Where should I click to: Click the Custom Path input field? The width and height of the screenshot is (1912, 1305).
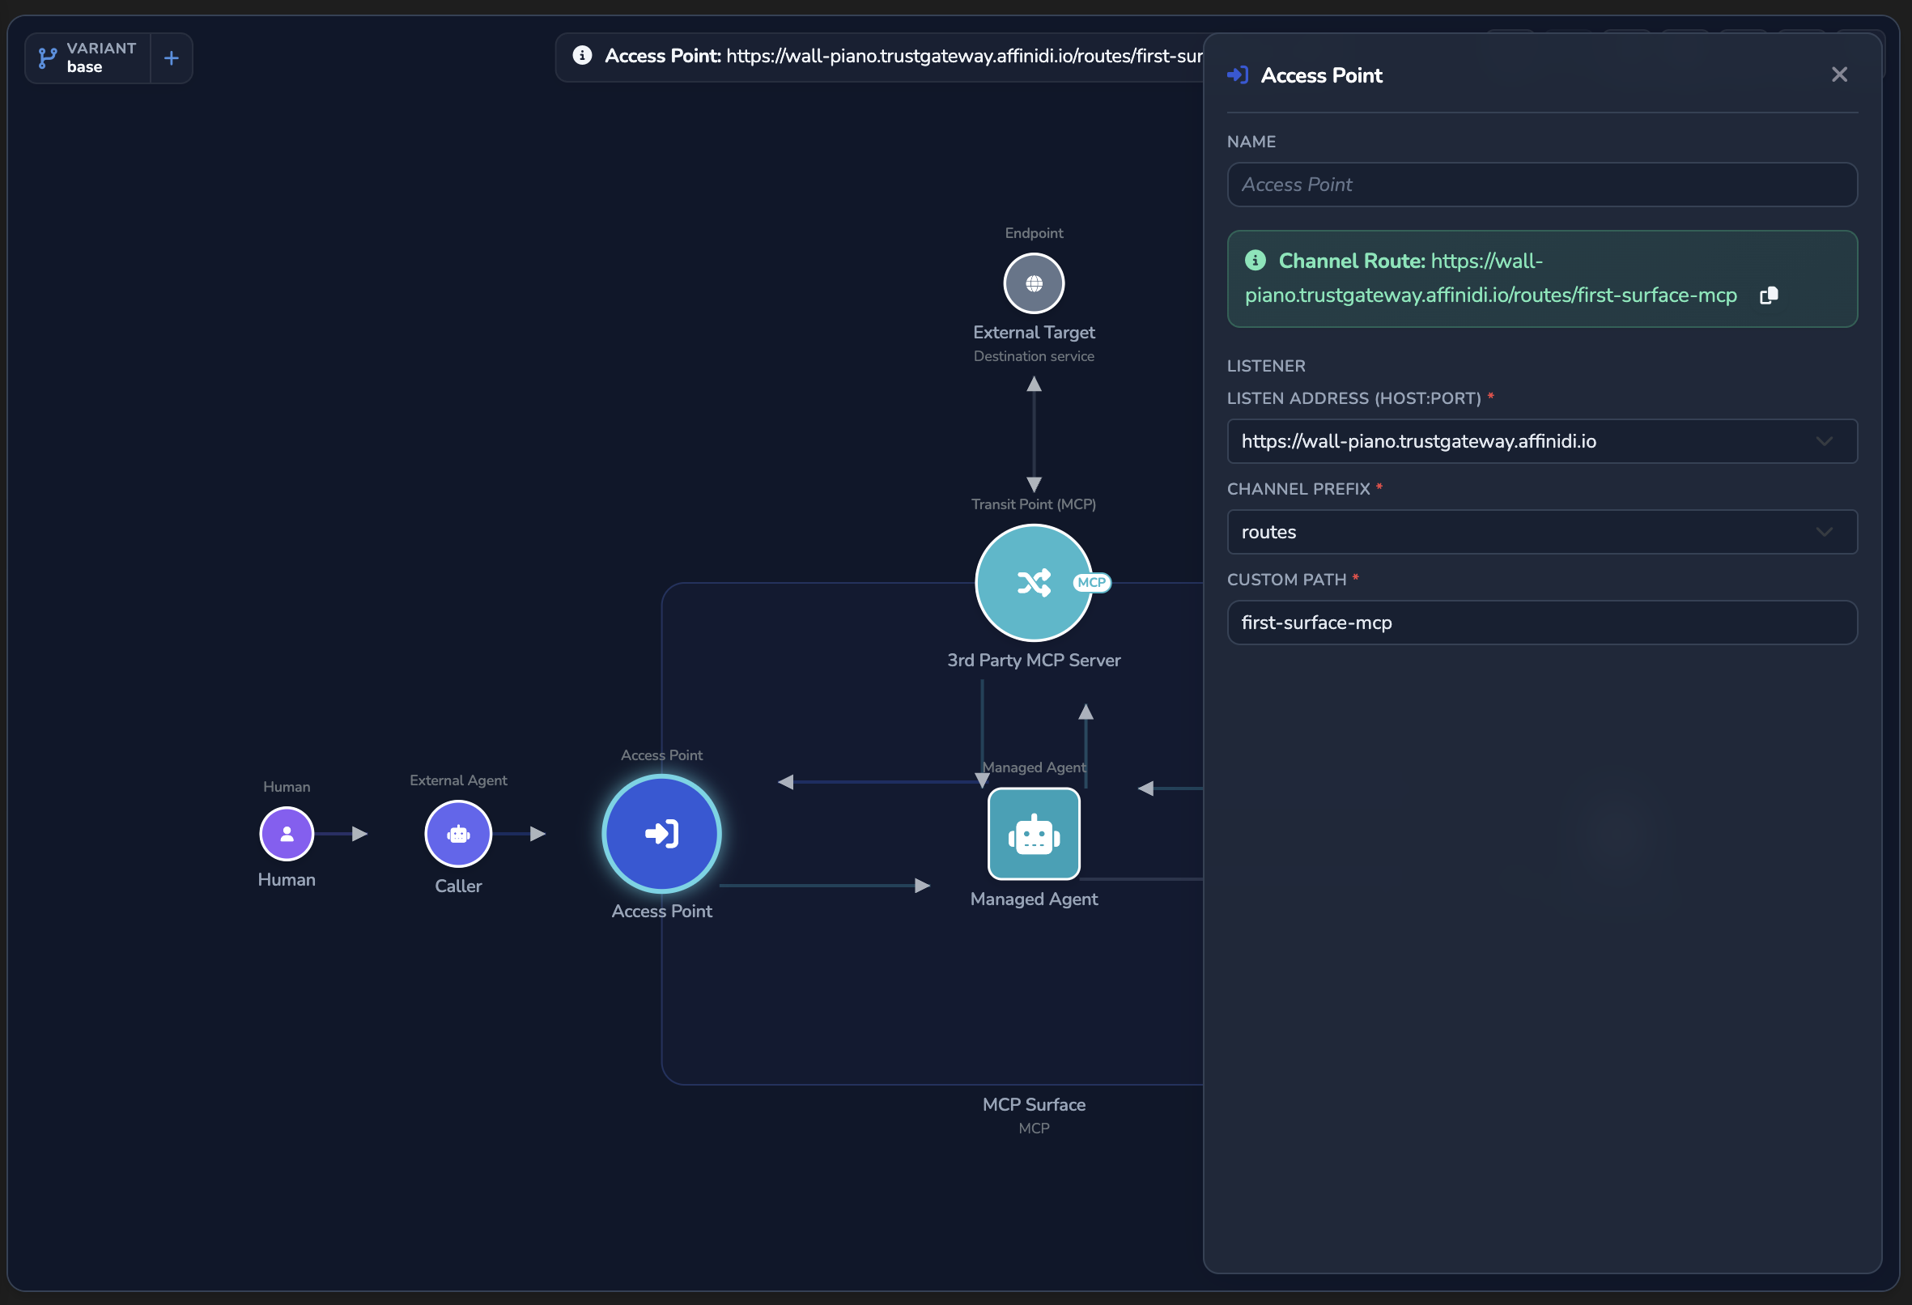point(1542,622)
